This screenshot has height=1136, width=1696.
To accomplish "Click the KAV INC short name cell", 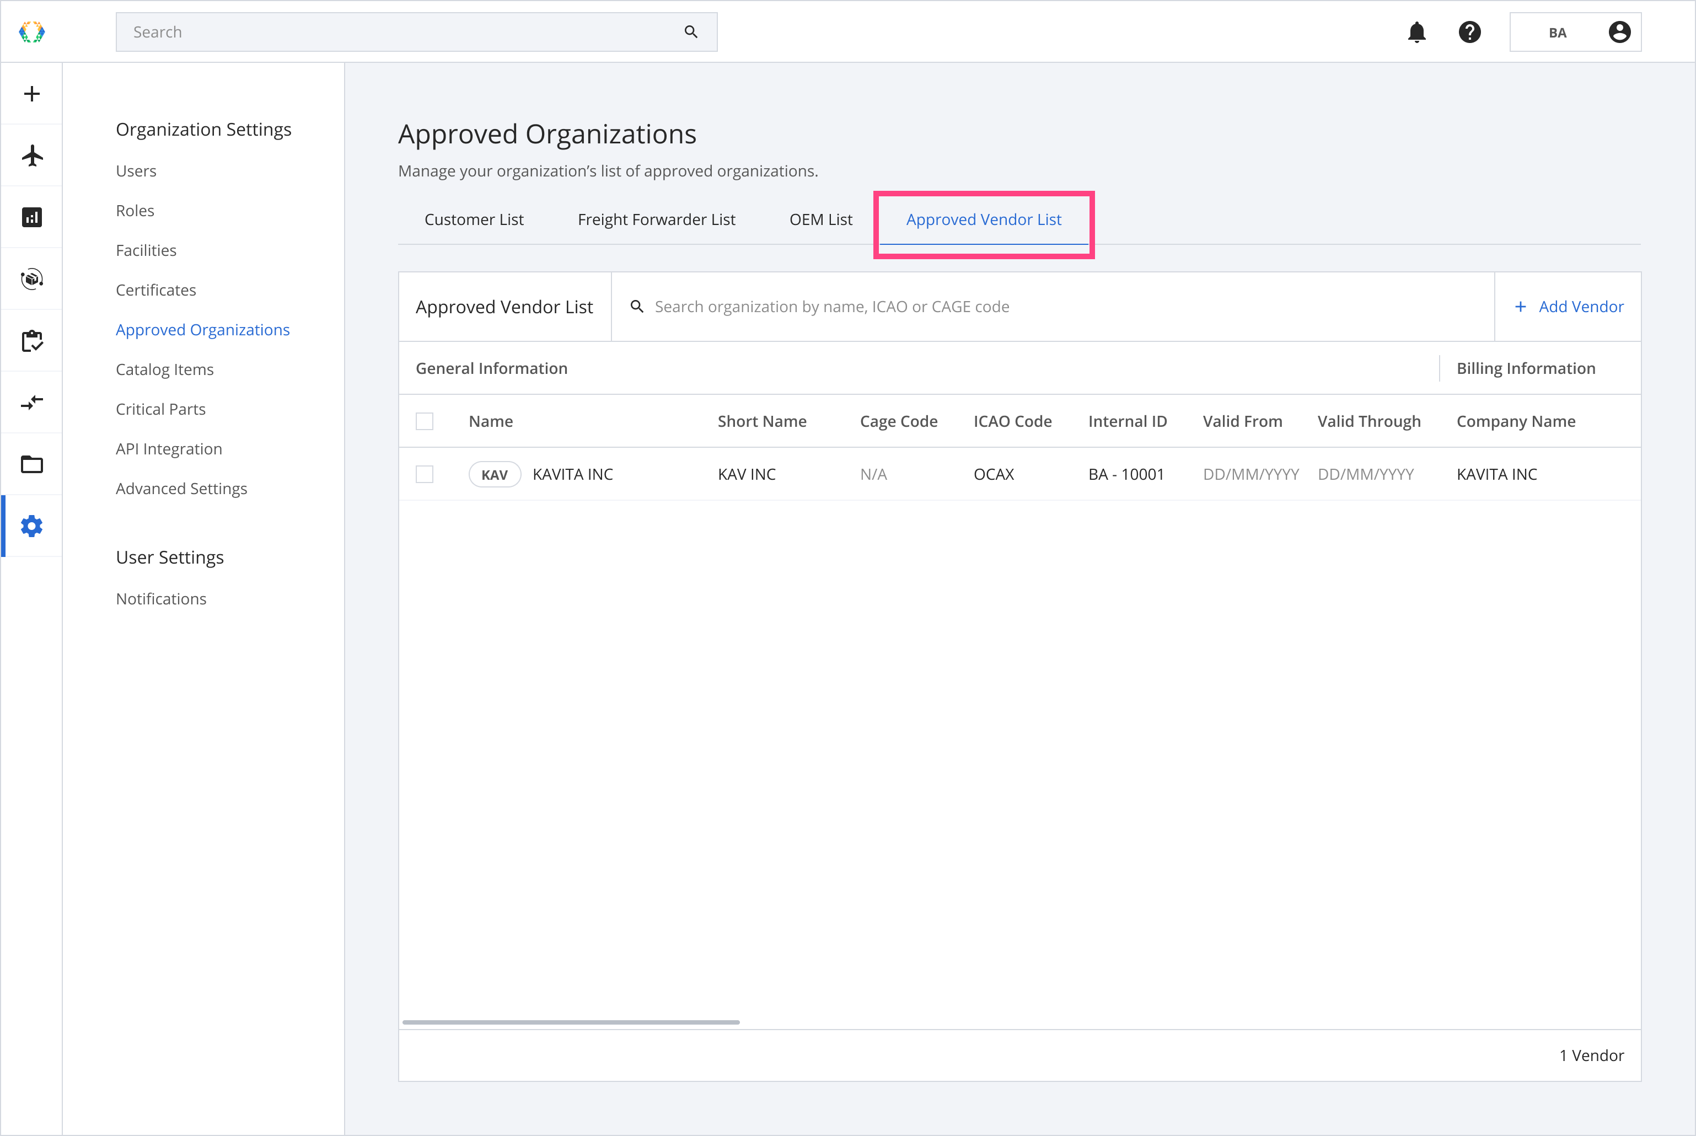I will [747, 475].
